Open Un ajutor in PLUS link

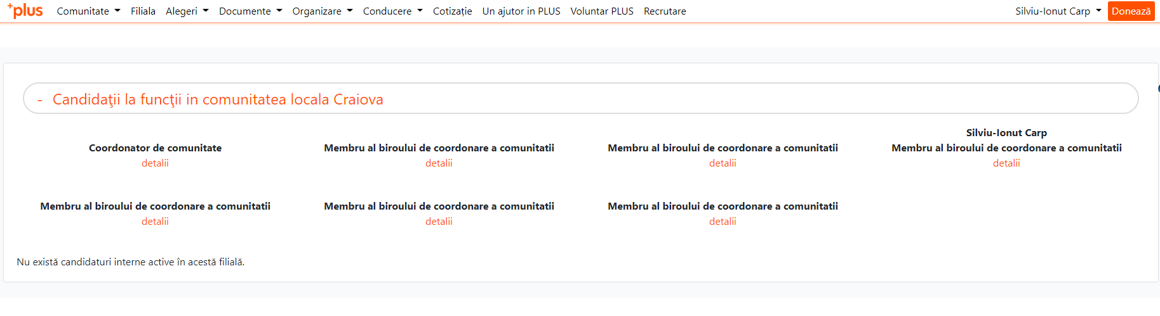(521, 11)
